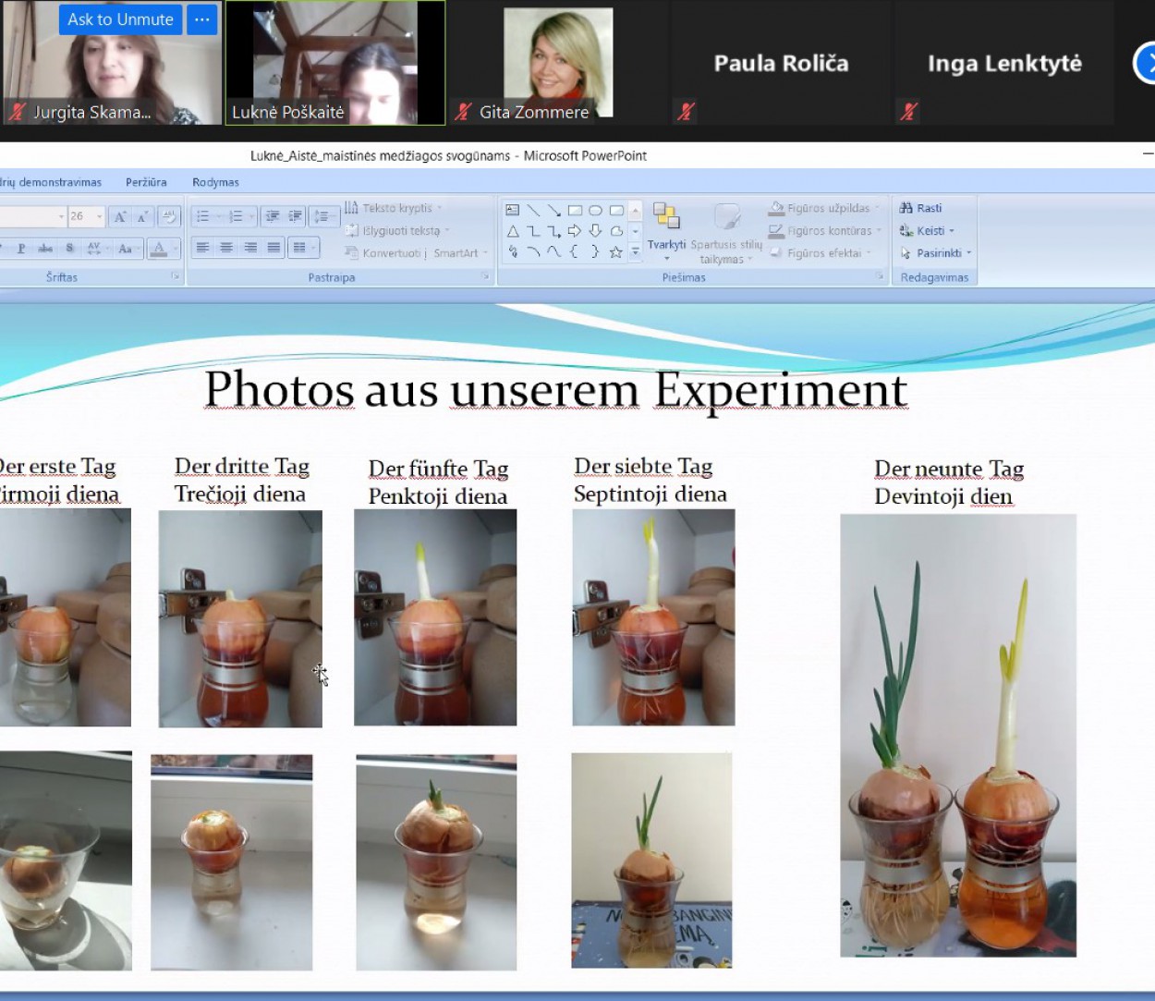Click the justify text alignment icon

(x=274, y=248)
